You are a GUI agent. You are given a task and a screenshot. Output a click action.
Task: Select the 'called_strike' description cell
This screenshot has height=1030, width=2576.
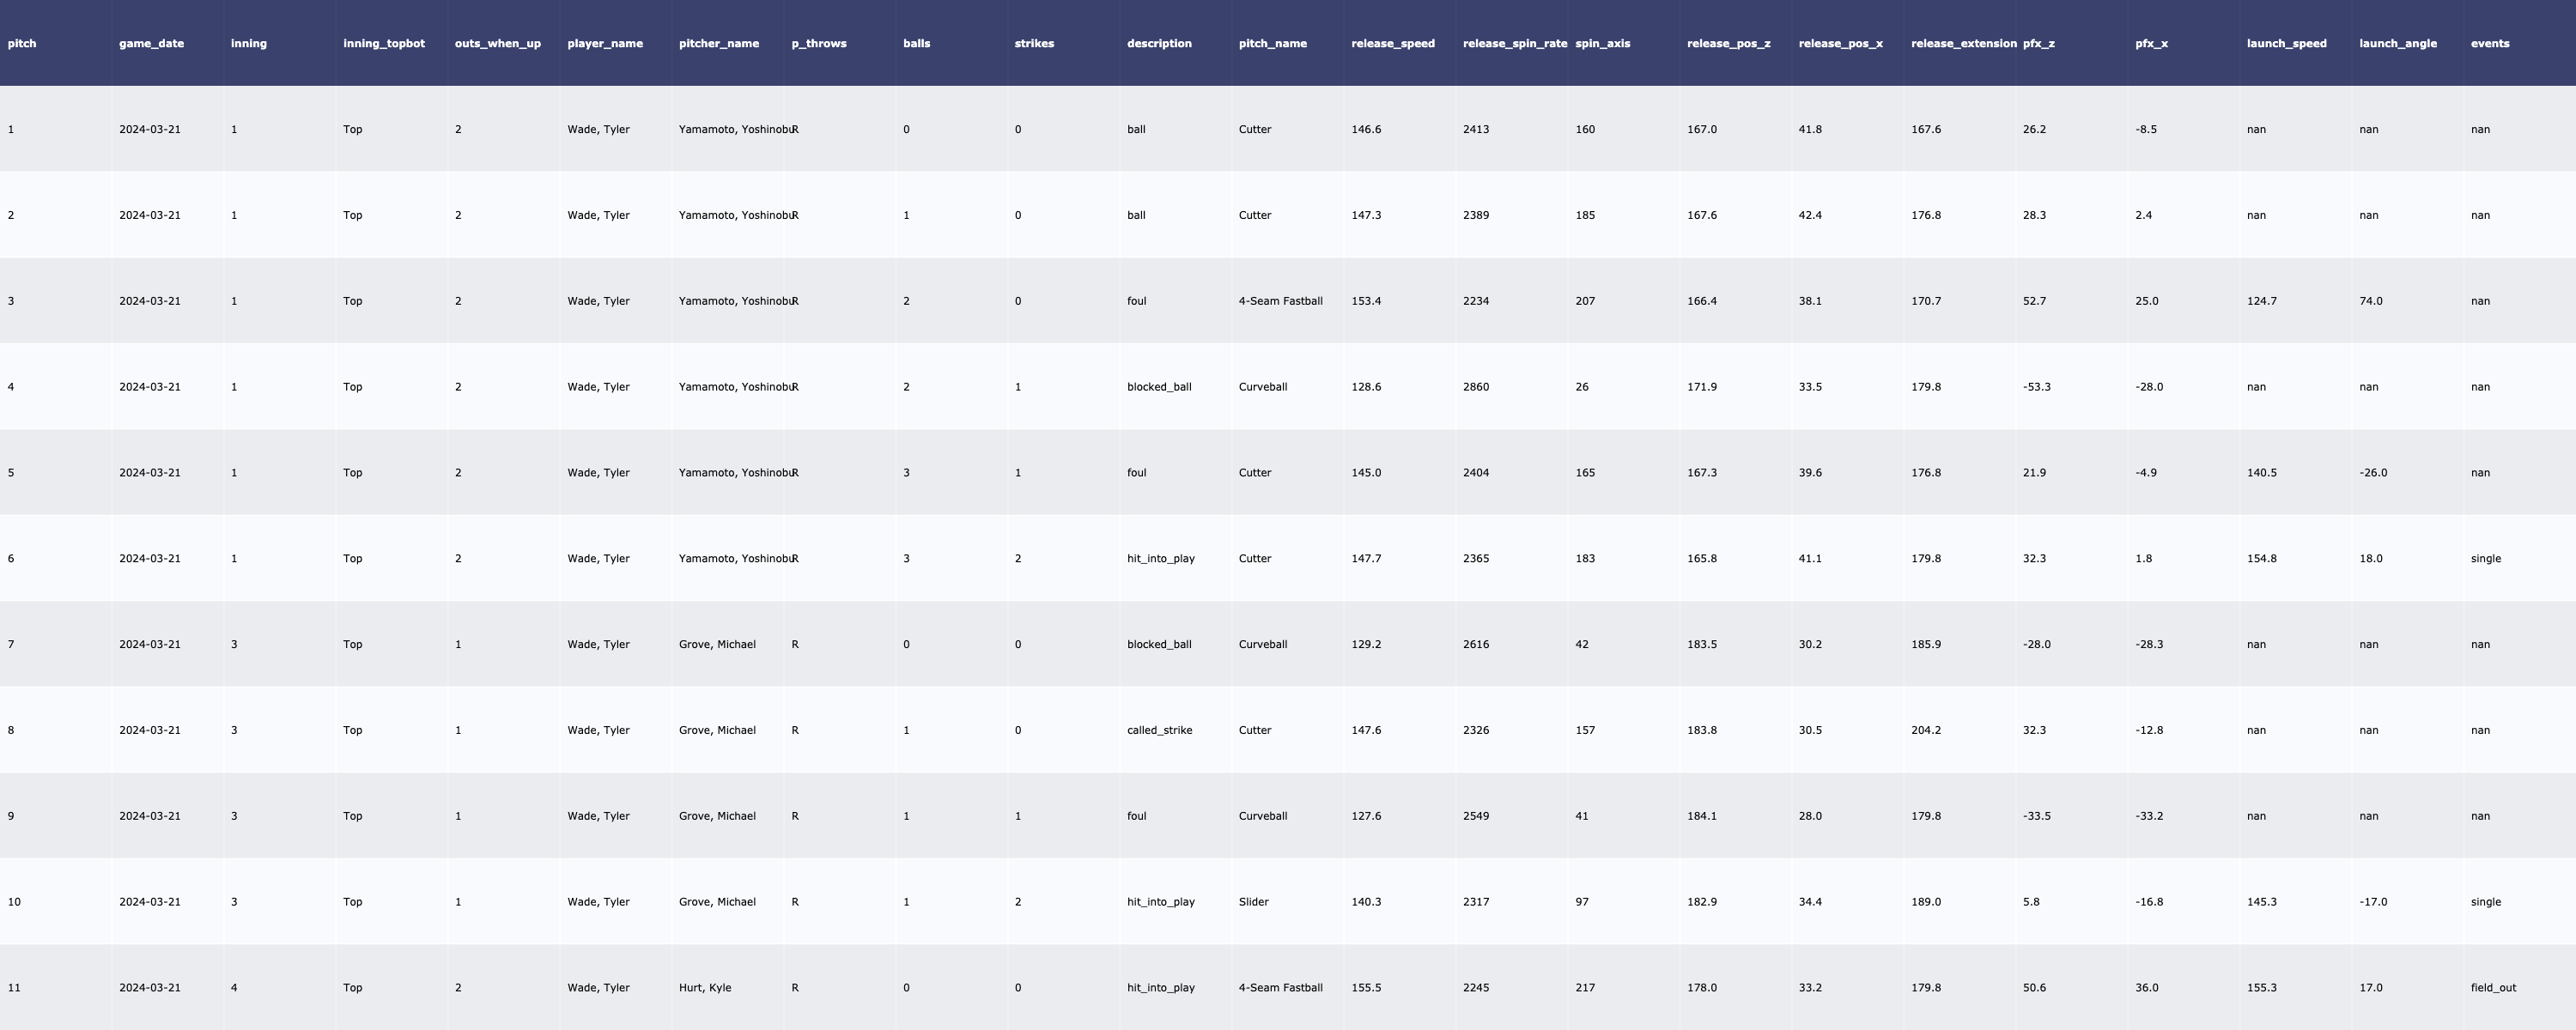(x=1159, y=731)
